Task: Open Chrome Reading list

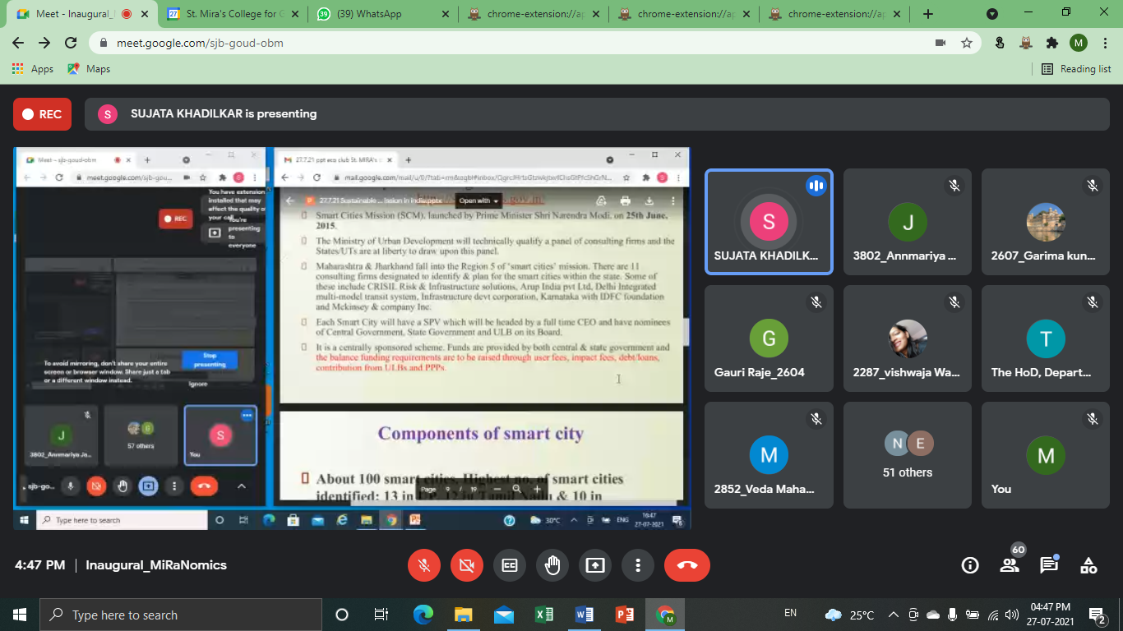Action: [x=1076, y=69]
